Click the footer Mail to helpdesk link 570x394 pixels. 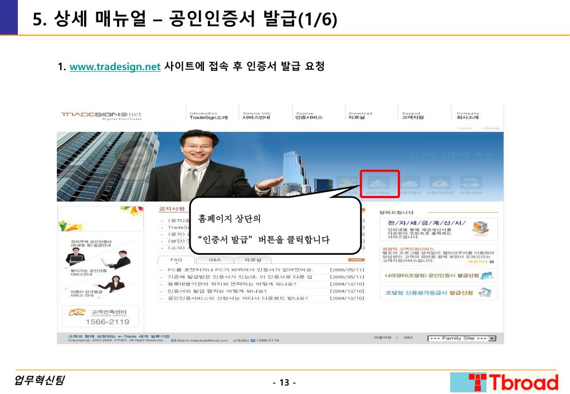202,341
